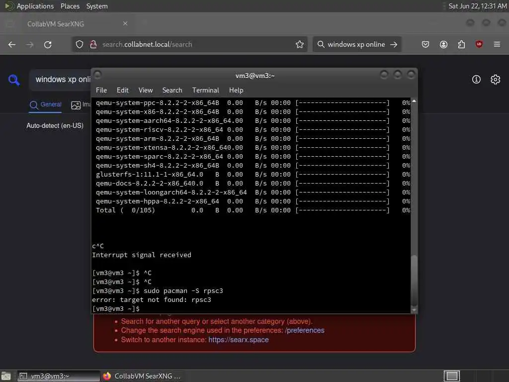Click the SearXNG blue magnifier logo

tap(14, 80)
